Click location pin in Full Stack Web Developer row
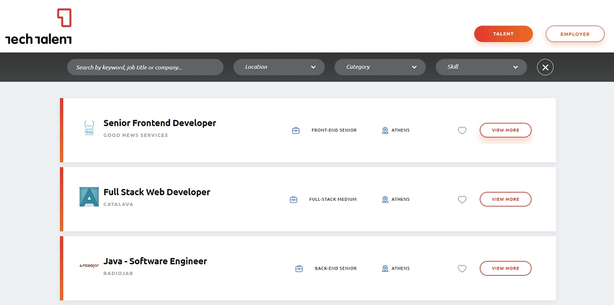 (x=385, y=200)
